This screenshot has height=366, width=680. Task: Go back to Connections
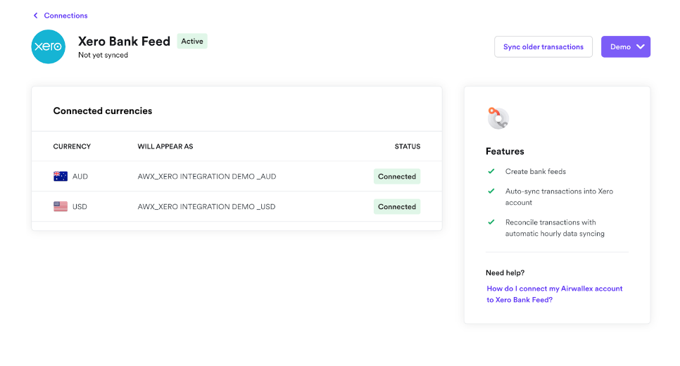click(65, 15)
